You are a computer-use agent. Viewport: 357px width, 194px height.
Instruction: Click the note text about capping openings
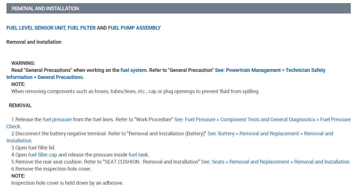[x=135, y=91]
